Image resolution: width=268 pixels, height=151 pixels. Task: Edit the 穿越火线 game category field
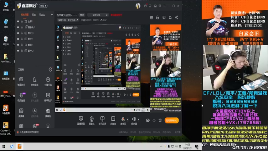pyautogui.click(x=98, y=15)
